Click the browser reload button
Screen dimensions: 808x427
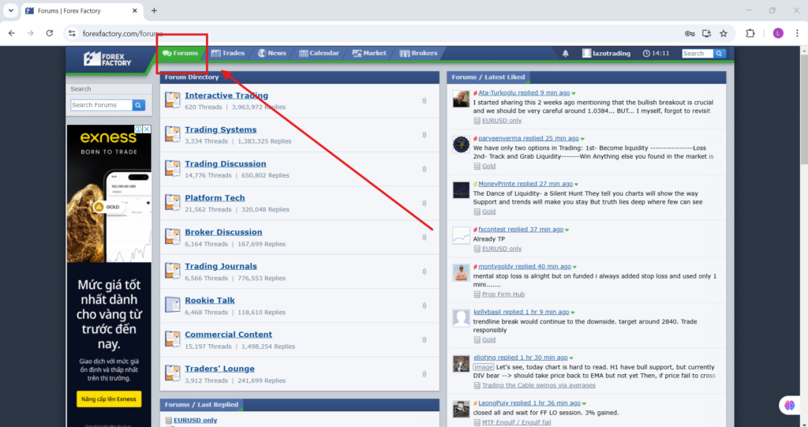pos(50,33)
